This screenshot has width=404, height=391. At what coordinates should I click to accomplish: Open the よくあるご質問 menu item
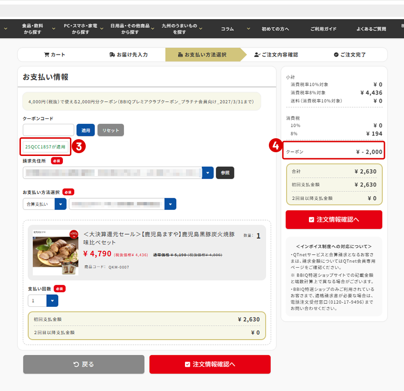click(x=371, y=29)
